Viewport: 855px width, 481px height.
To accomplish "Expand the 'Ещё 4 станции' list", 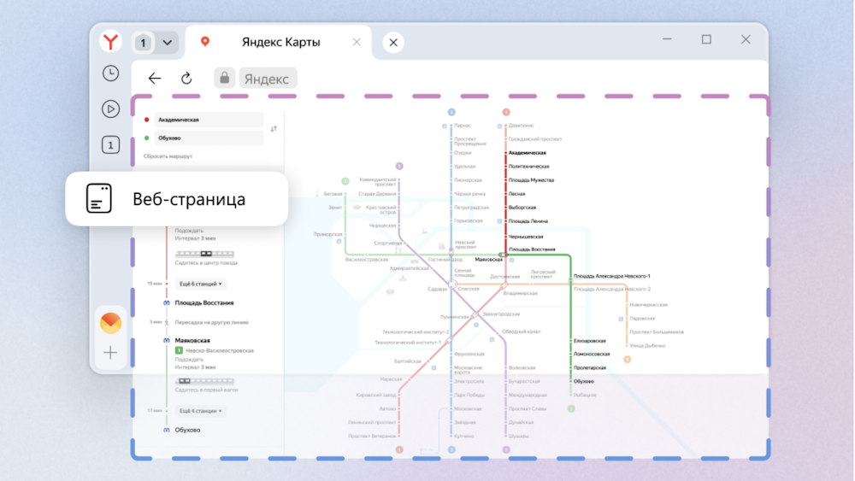I will 200,411.
